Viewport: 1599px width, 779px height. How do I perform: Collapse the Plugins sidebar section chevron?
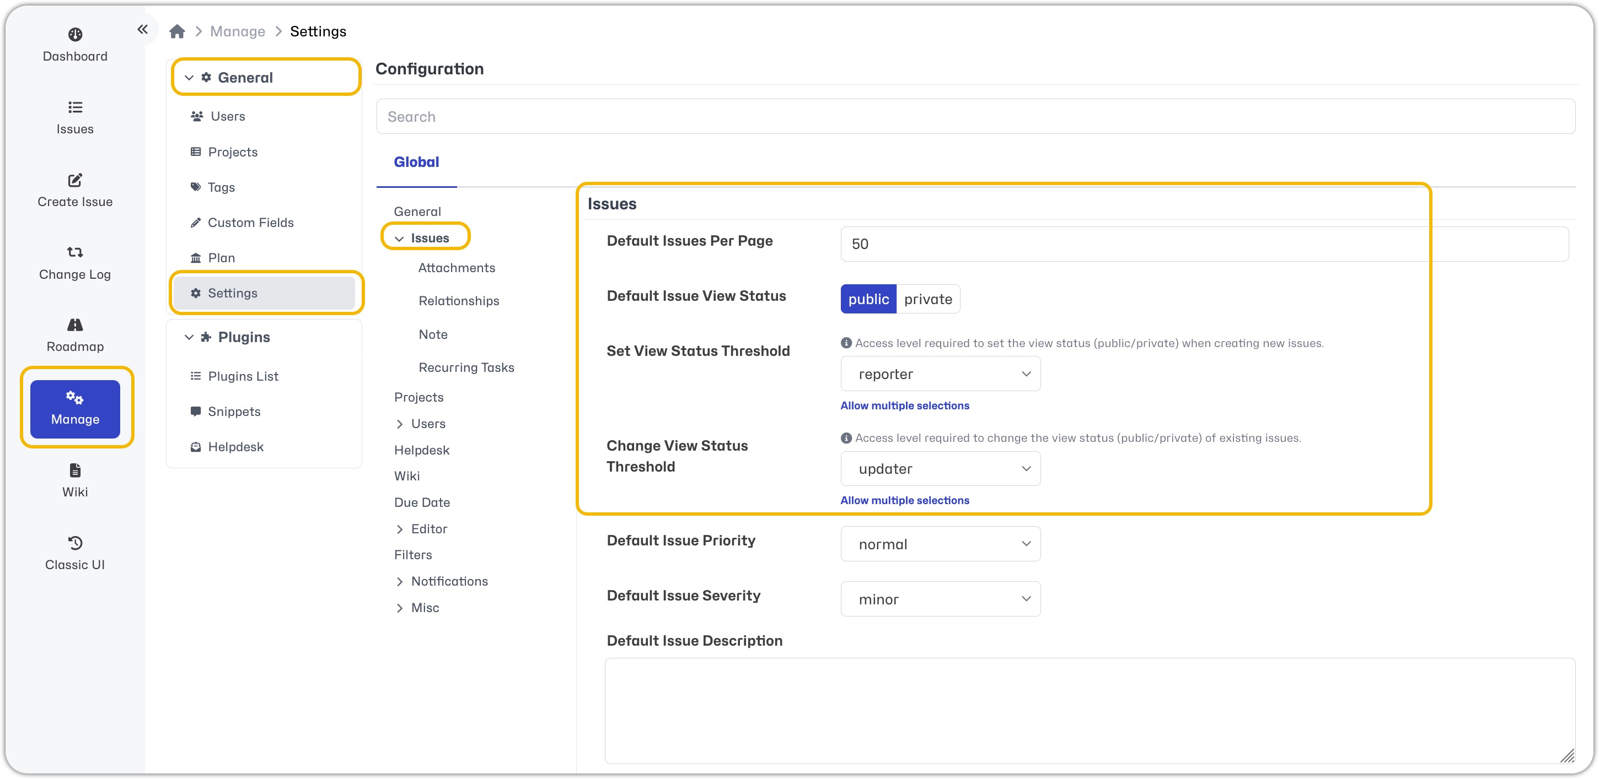189,337
